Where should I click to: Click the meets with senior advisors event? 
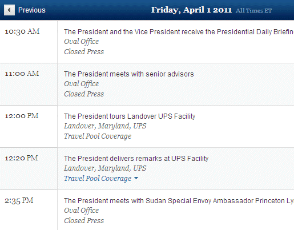coord(129,74)
